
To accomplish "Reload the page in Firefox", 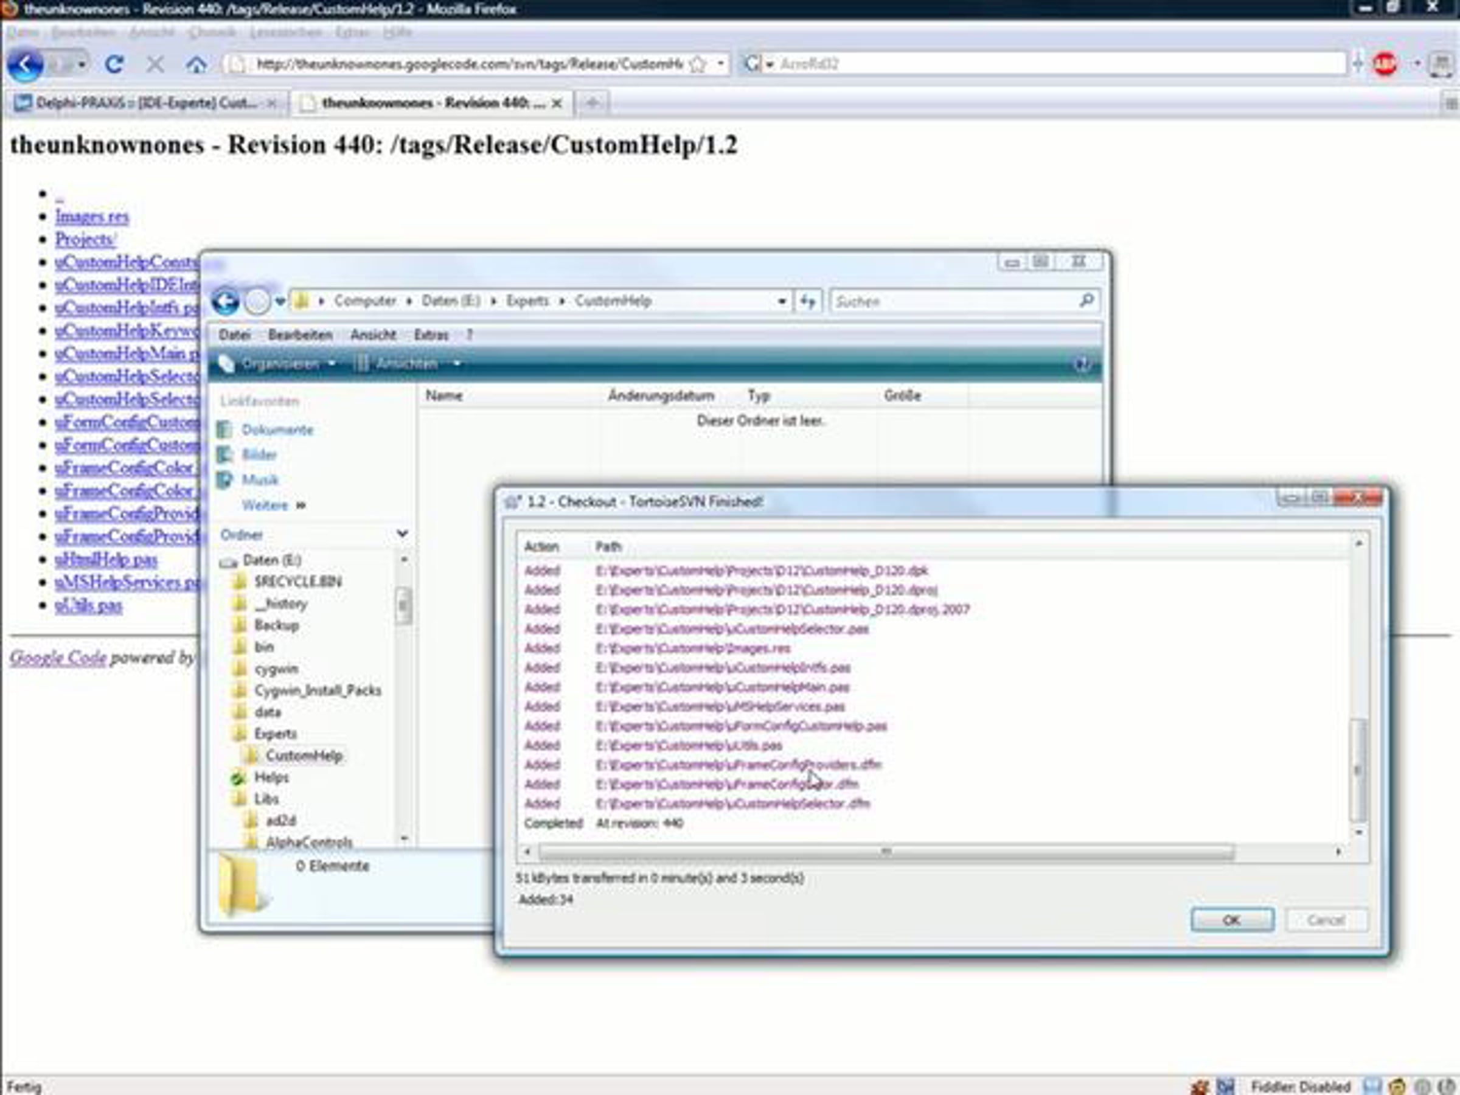I will coord(114,64).
